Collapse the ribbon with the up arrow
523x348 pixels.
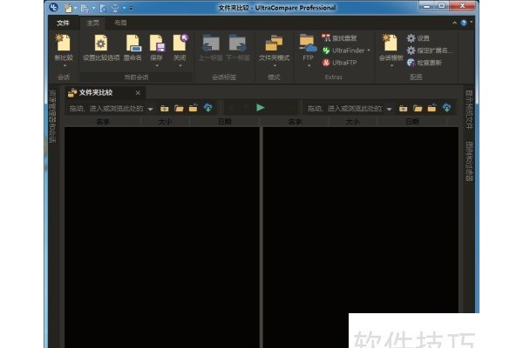[x=454, y=23]
